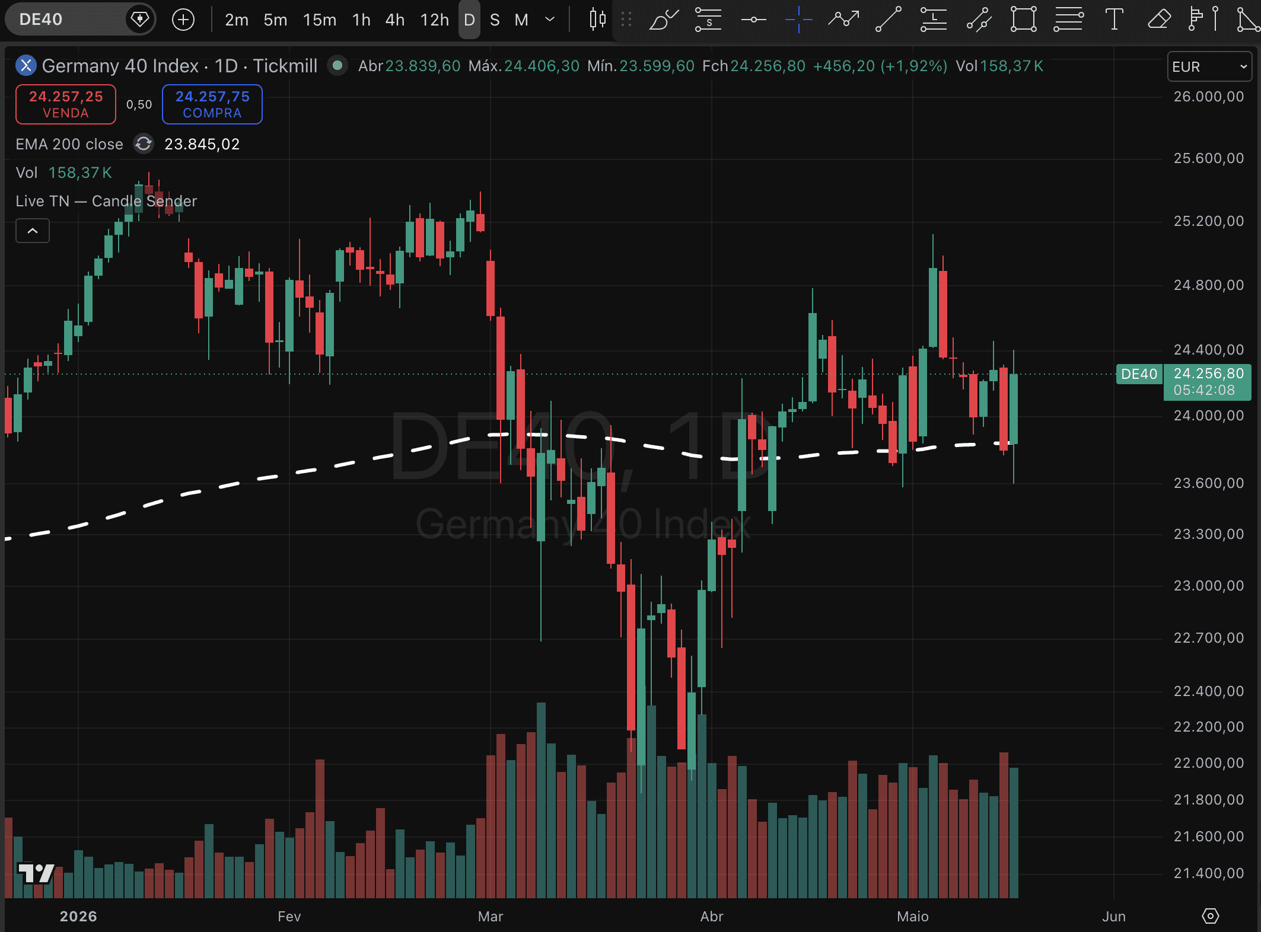Screen dimensions: 1261x932
Task: Click the Maio label on time axis
Action: (913, 916)
